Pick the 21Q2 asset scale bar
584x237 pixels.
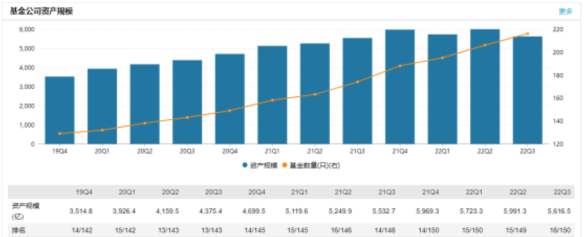(315, 94)
